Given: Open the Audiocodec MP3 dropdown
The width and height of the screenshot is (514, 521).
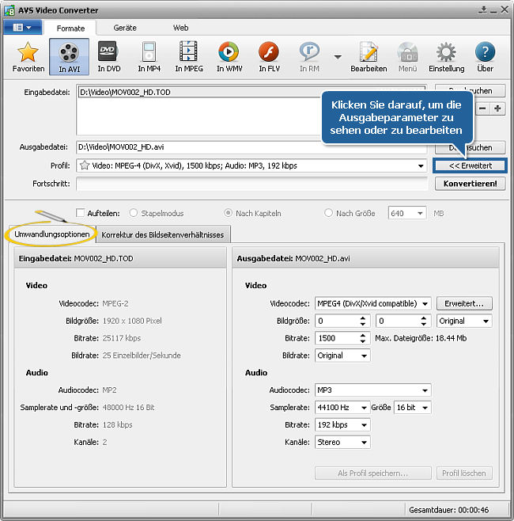Looking at the screenshot, I should tap(425, 390).
